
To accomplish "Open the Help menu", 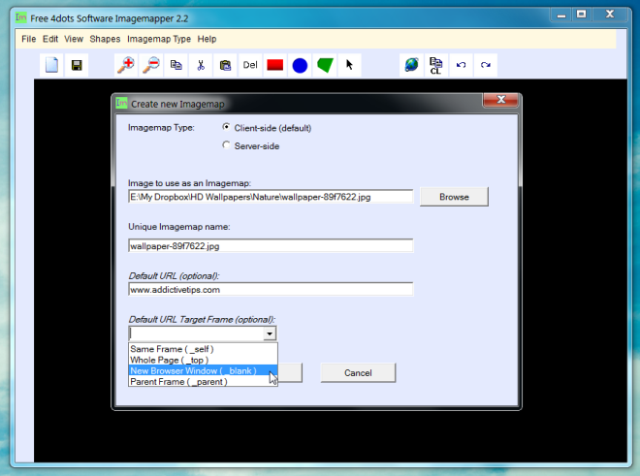I will pyautogui.click(x=207, y=39).
